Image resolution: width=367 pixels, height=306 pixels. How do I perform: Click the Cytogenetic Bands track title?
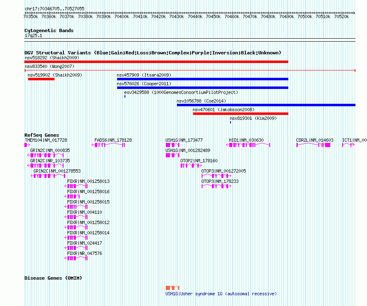(49, 30)
